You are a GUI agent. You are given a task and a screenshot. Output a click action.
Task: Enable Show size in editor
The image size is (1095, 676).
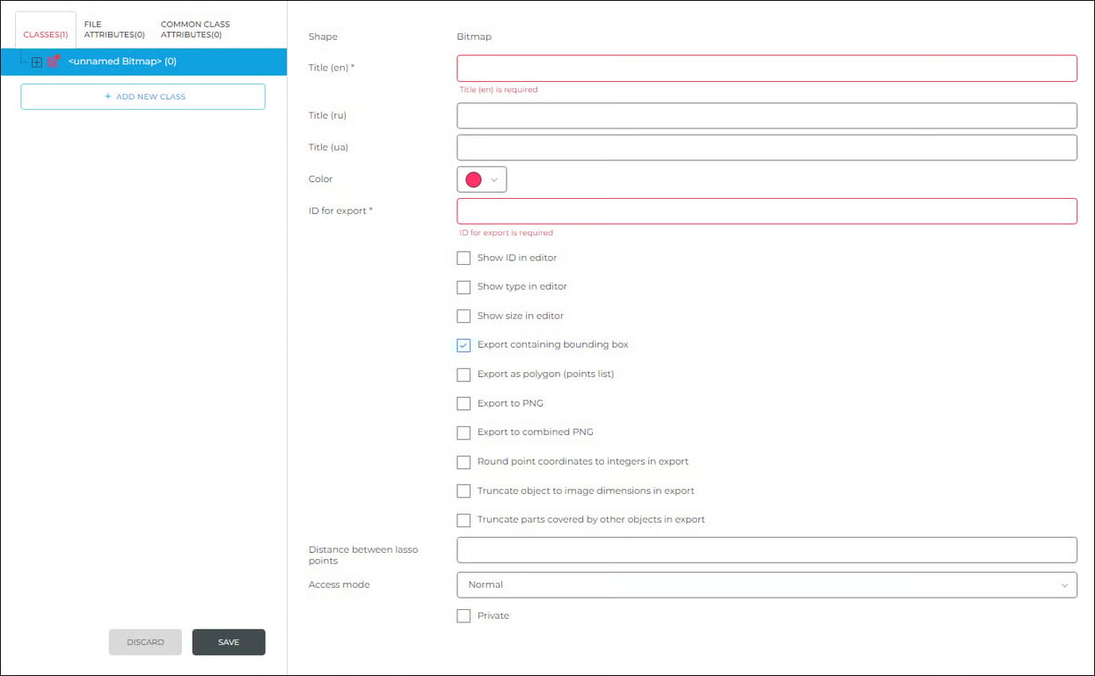coord(464,316)
